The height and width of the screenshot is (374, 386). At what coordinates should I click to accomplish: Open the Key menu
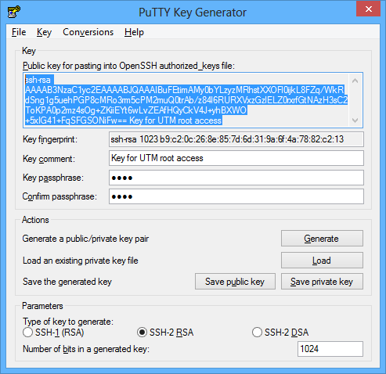(44, 32)
